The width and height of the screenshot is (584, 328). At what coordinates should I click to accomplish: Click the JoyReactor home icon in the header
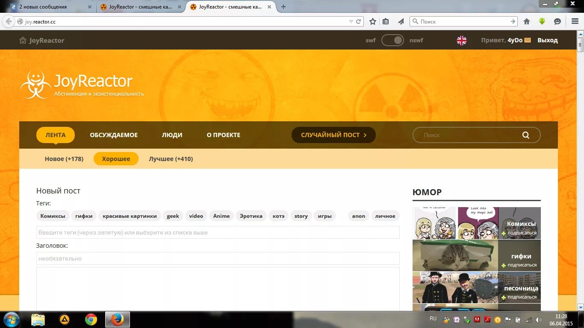(22, 40)
